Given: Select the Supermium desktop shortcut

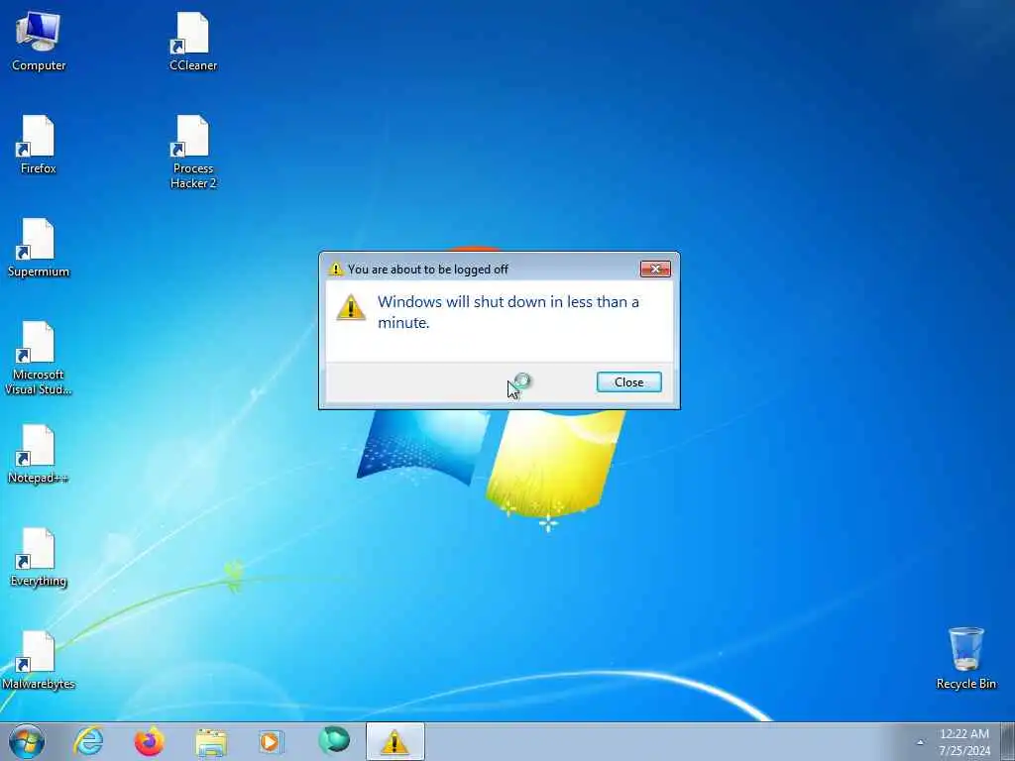Looking at the screenshot, I should tap(39, 247).
